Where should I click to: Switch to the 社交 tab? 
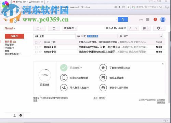tap(96, 36)
